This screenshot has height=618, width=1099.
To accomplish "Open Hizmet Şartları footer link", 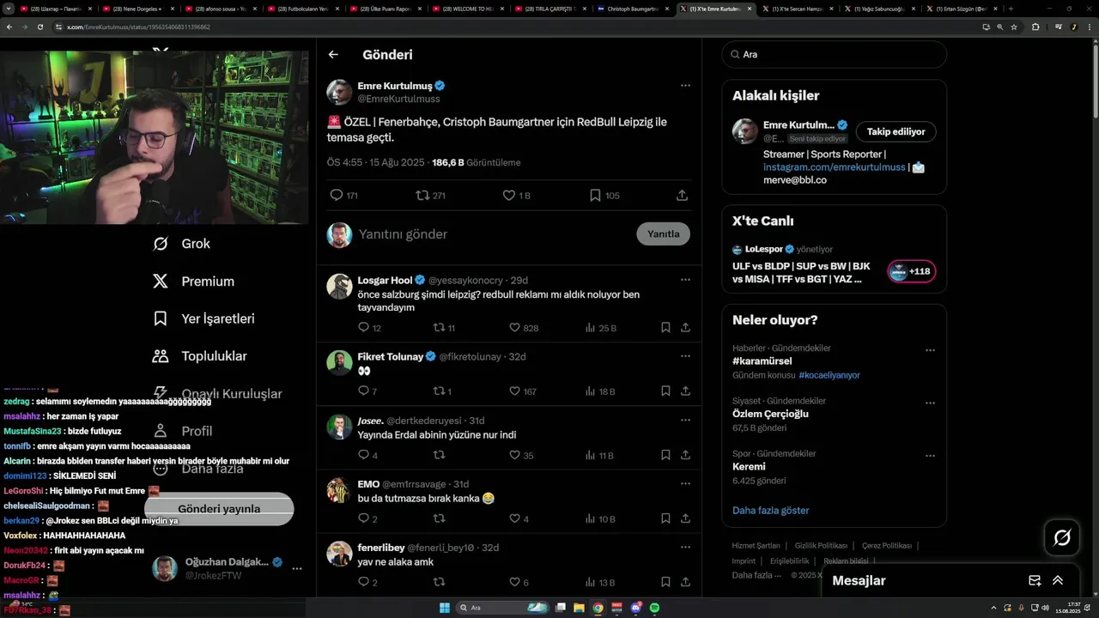I will click(x=756, y=545).
